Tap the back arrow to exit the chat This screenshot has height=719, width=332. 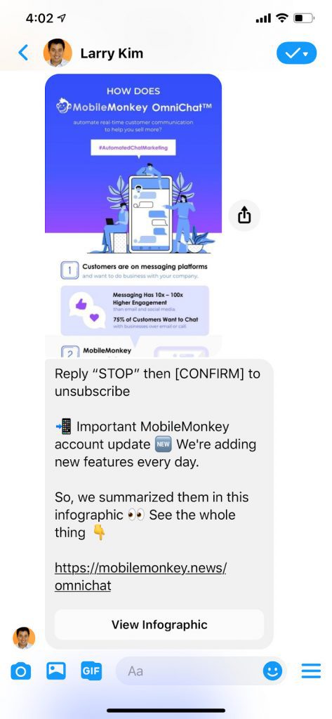point(23,53)
